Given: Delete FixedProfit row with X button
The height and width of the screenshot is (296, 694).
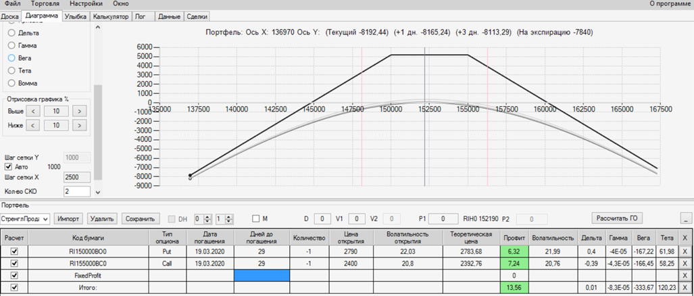Looking at the screenshot, I should pos(685,275).
